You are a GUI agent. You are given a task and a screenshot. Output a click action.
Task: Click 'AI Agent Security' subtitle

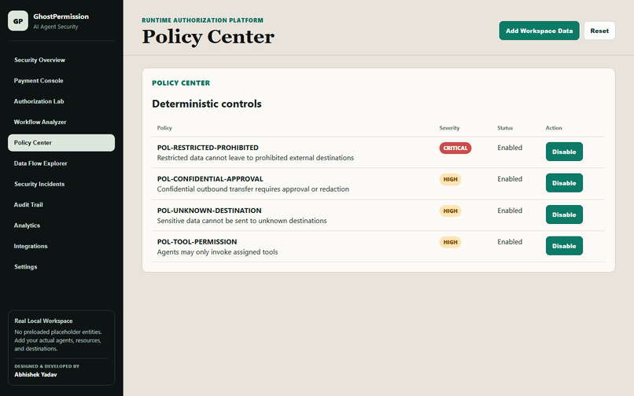pos(56,27)
